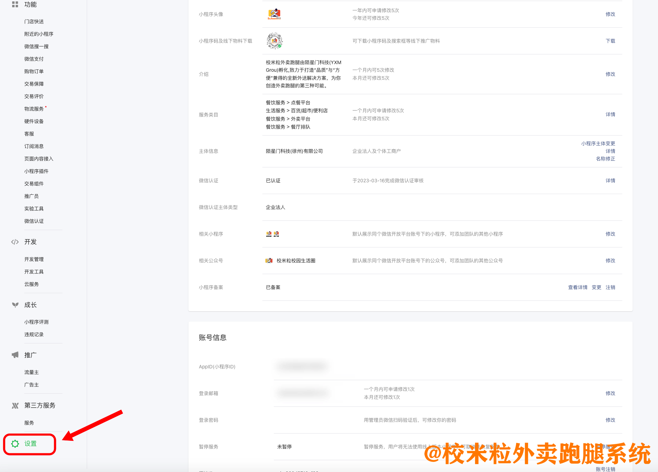Click the 成长 leaf icon in sidebar
Image resolution: width=658 pixels, height=472 pixels.
tap(15, 305)
